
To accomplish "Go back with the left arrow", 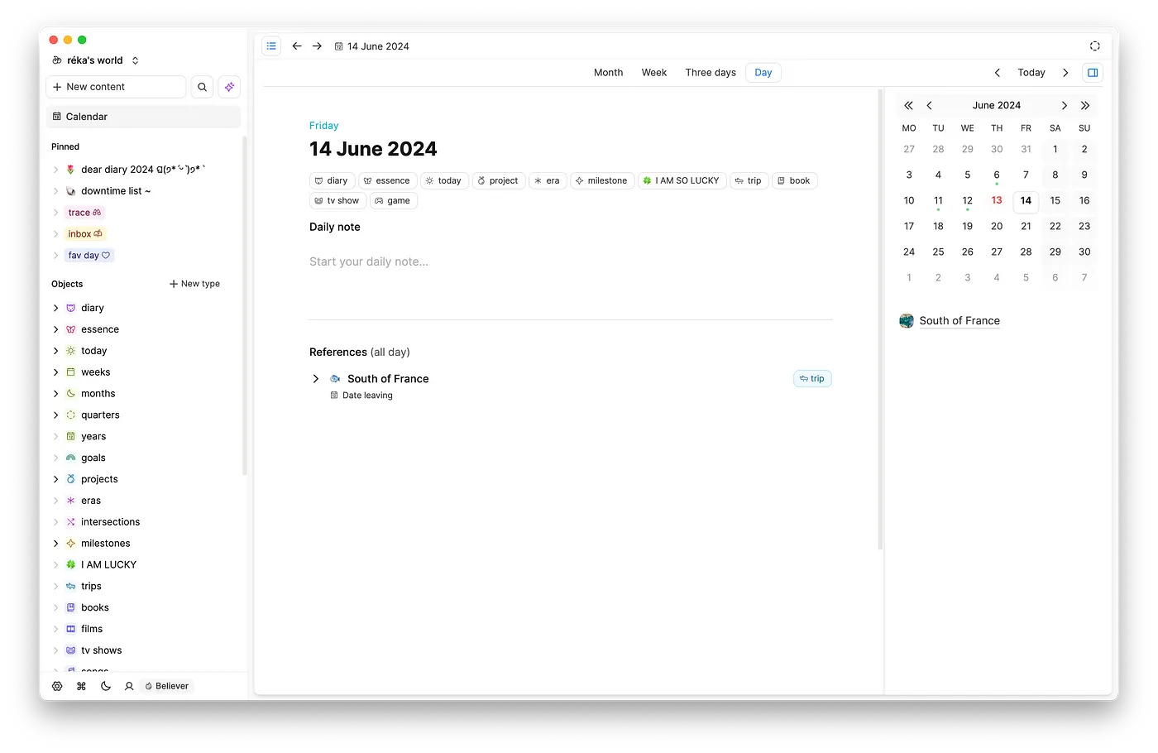I will [297, 46].
